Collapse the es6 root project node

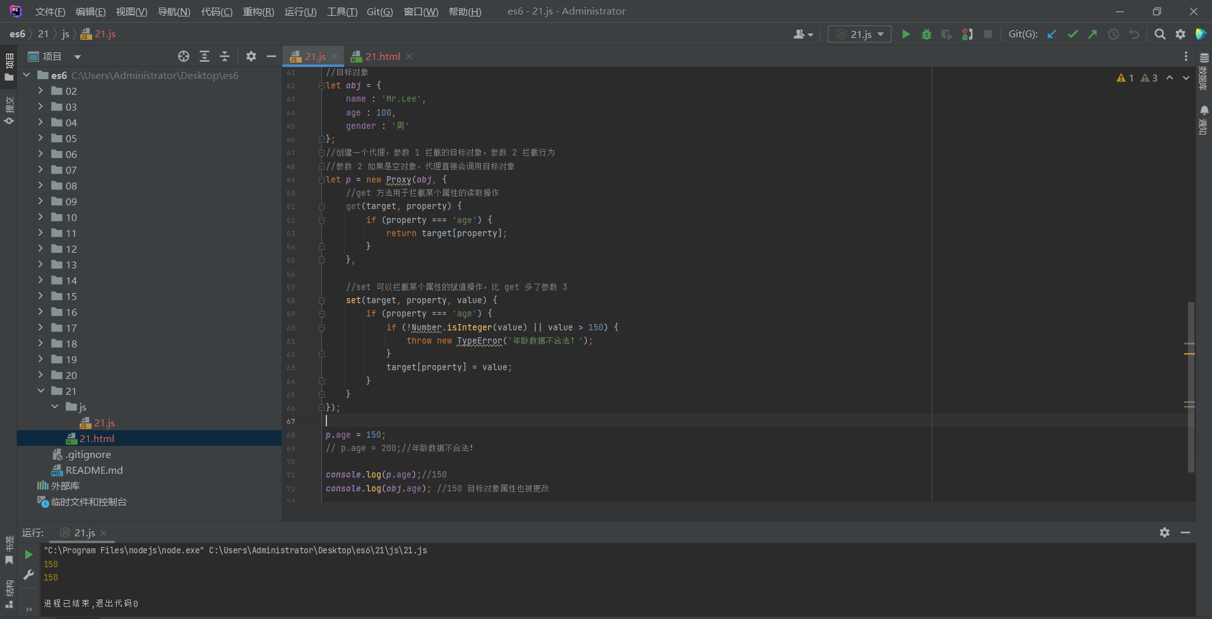[27, 75]
